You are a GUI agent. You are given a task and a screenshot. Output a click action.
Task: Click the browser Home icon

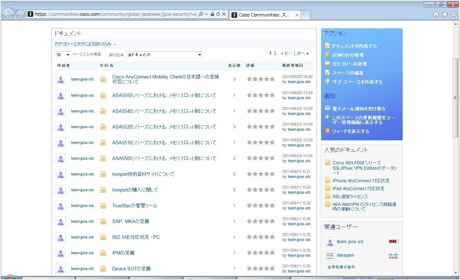[436, 14]
